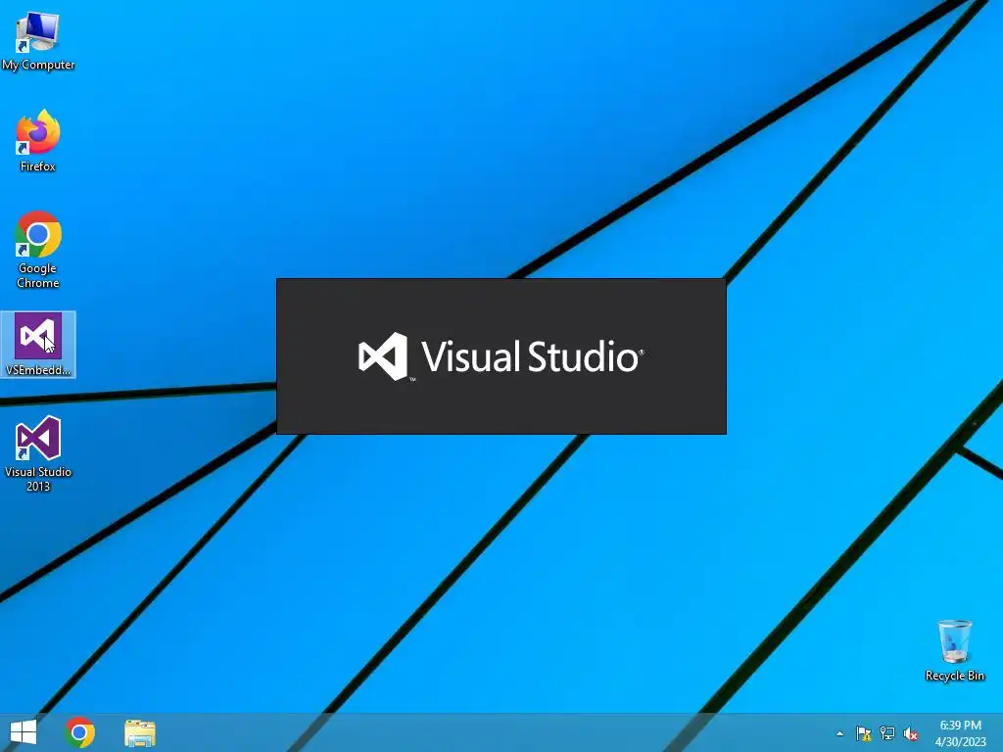Show hidden tray icons arrow
1003x752 pixels.
point(839,733)
